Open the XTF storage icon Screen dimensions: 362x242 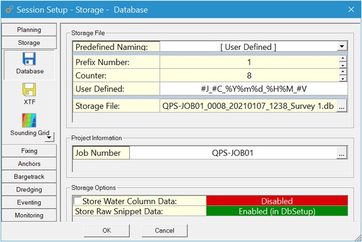click(29, 90)
